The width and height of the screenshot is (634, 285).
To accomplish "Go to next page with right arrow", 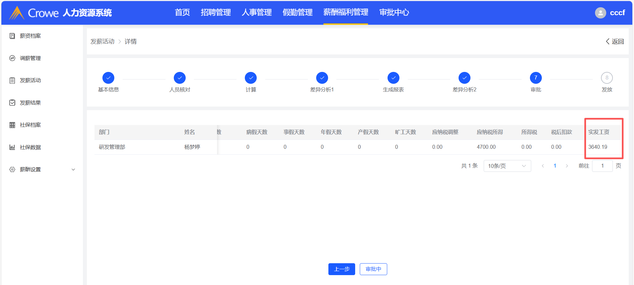I will 567,166.
